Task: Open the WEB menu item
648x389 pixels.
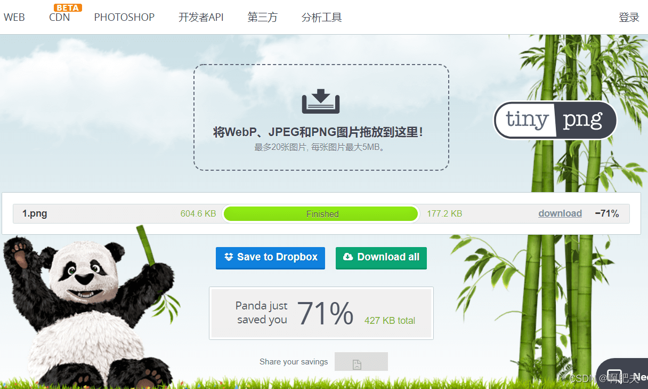Action: pos(14,17)
